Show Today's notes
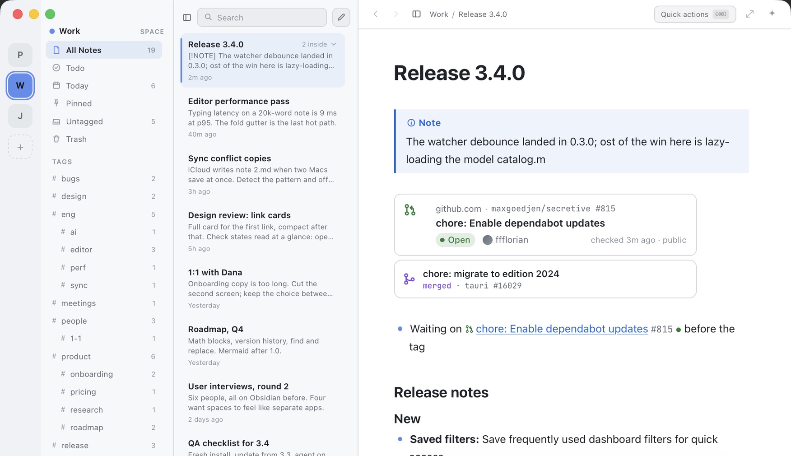 (104, 86)
